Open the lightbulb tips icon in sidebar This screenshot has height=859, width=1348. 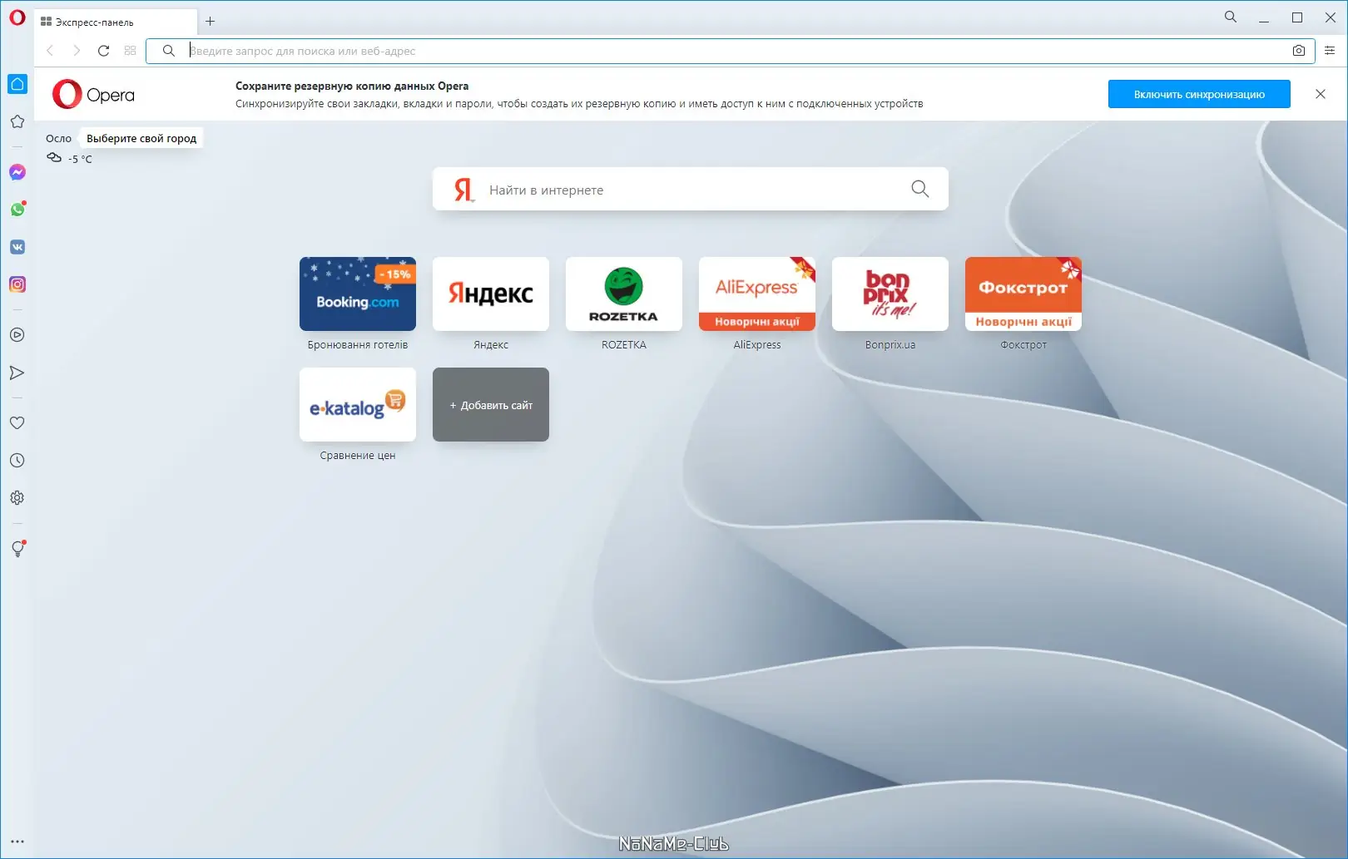(x=17, y=549)
